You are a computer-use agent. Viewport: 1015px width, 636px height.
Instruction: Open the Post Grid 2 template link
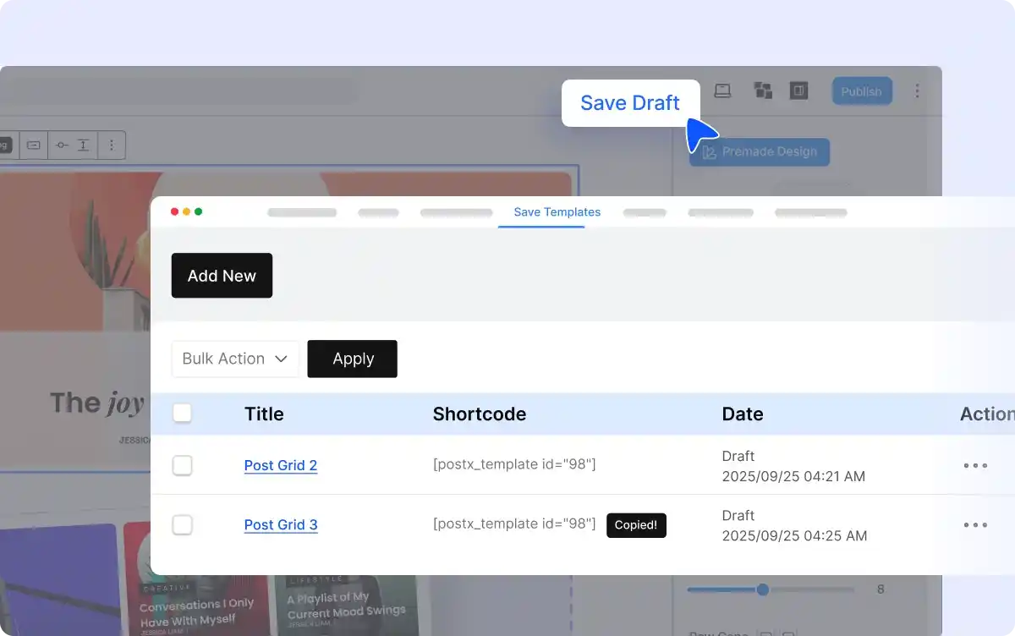tap(281, 466)
